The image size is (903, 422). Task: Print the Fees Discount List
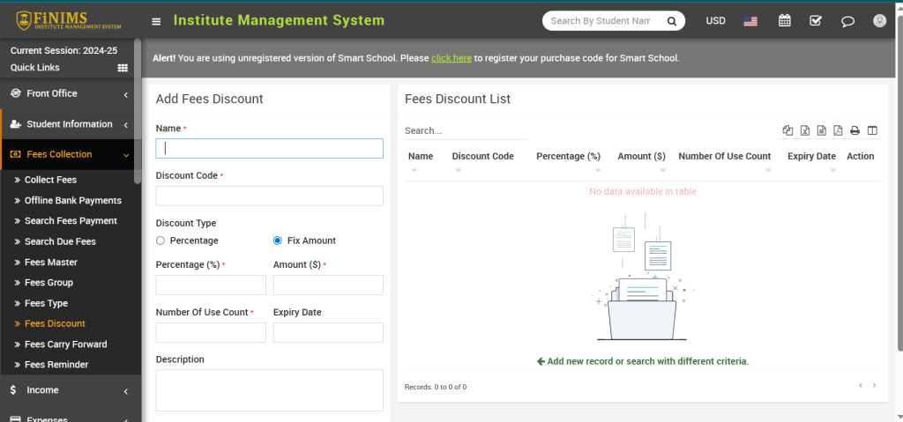[854, 130]
